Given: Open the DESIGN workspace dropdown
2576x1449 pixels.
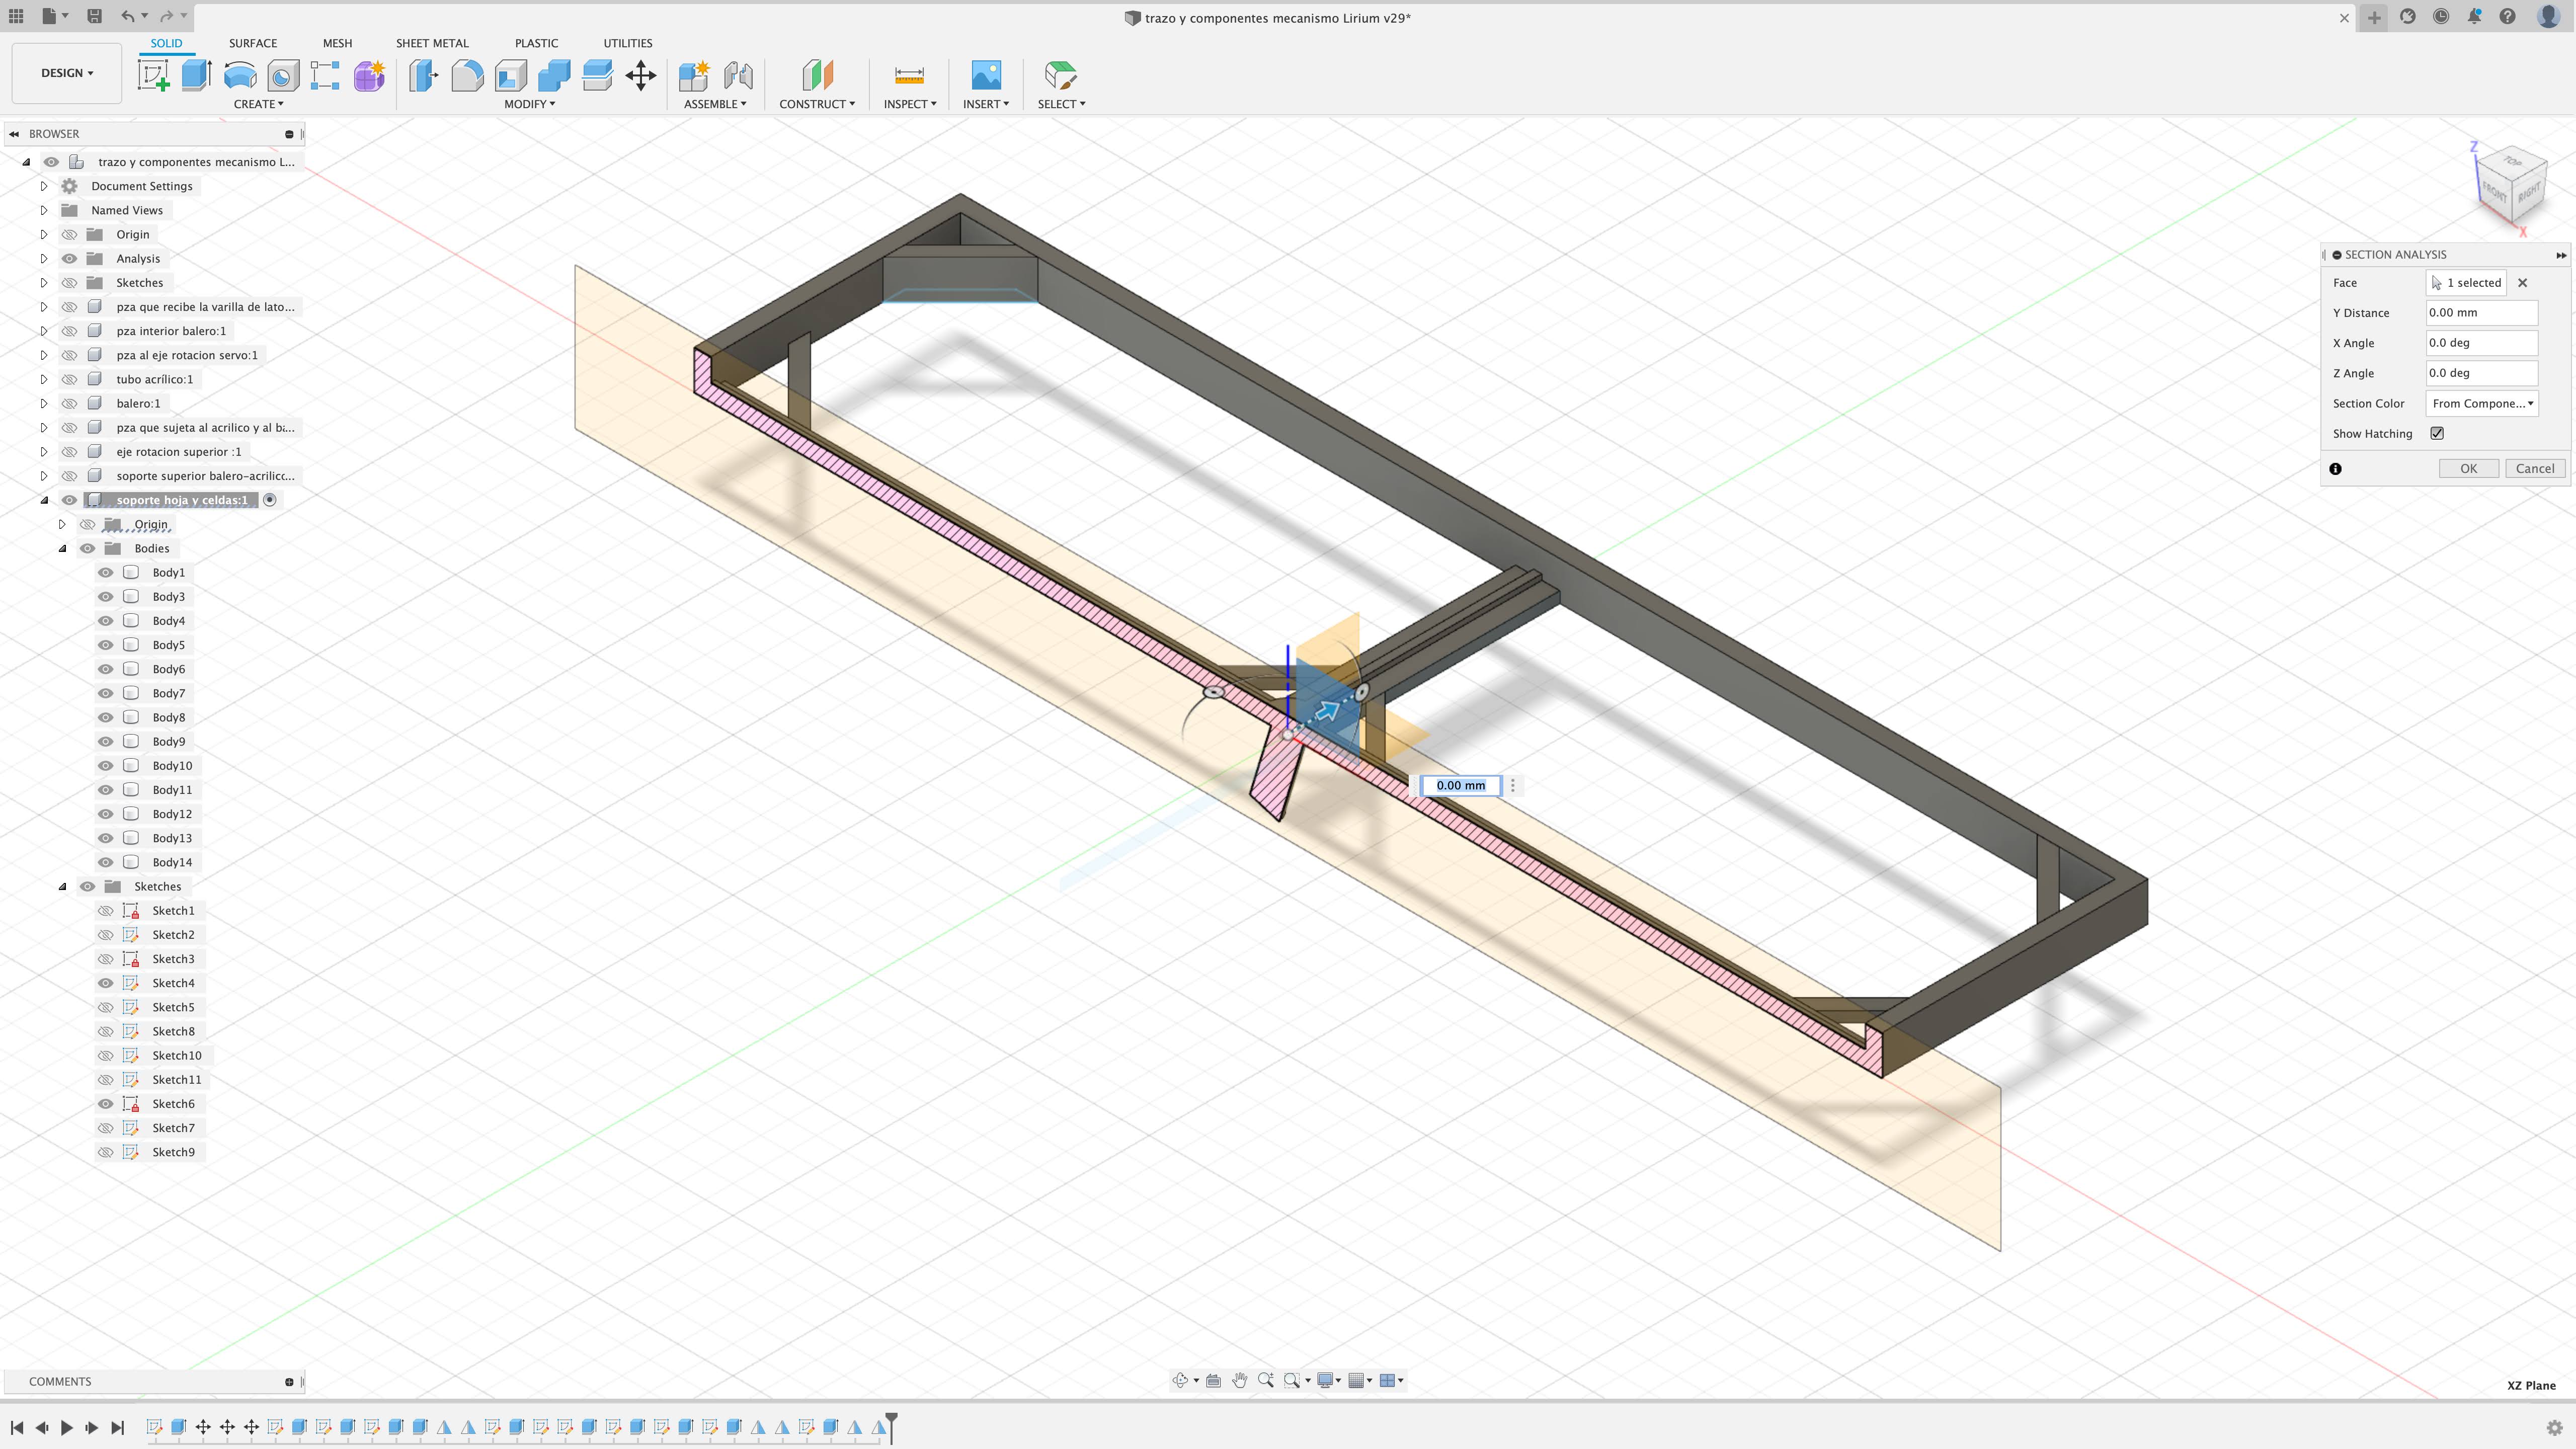Looking at the screenshot, I should pyautogui.click(x=67, y=73).
